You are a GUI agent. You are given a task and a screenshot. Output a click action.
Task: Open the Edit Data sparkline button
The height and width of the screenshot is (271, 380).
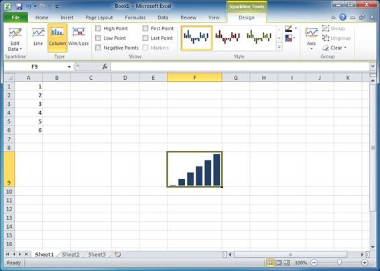coord(15,39)
